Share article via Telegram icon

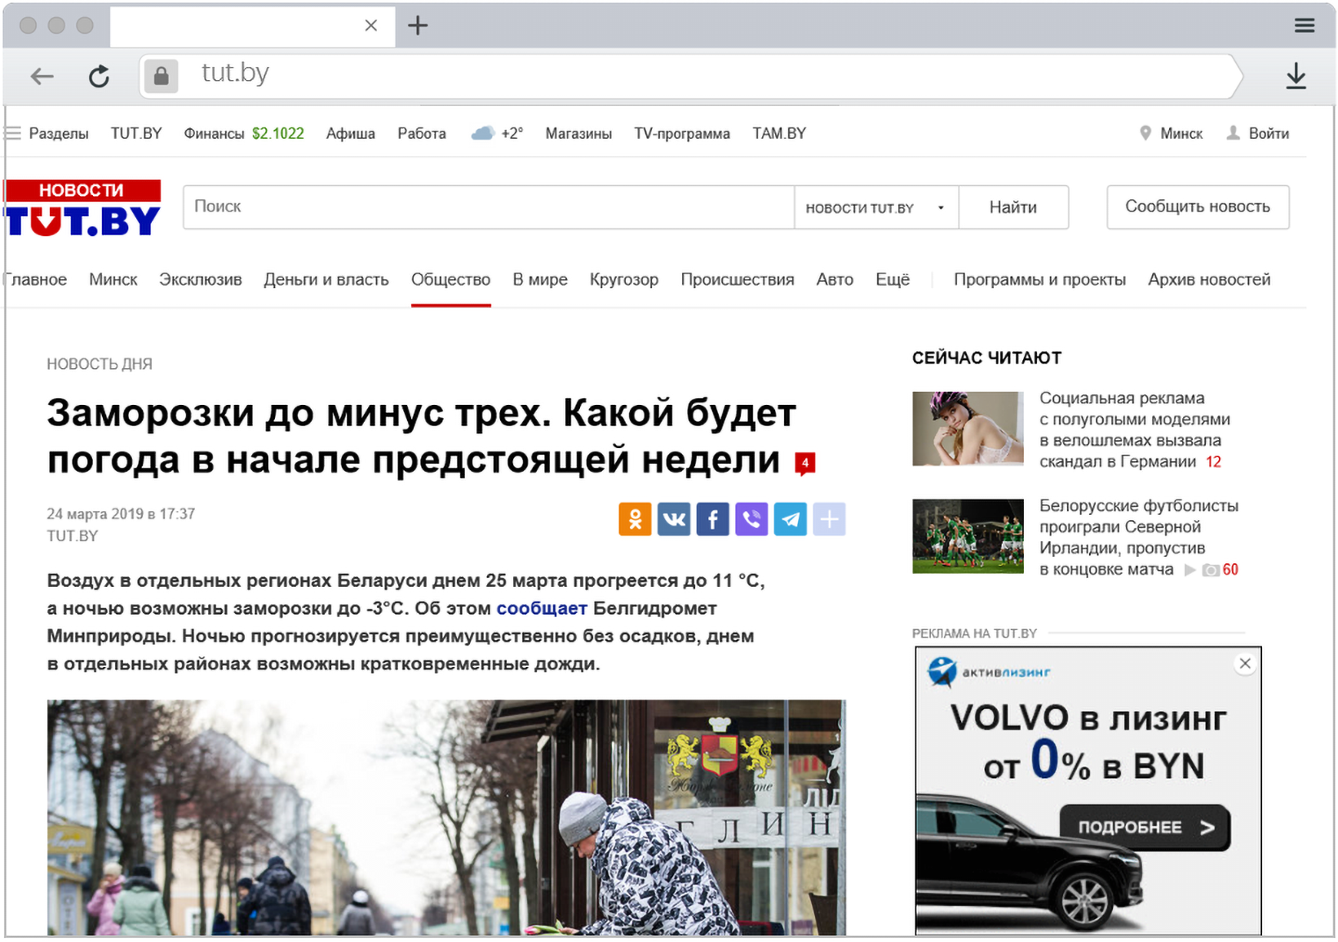pos(791,519)
